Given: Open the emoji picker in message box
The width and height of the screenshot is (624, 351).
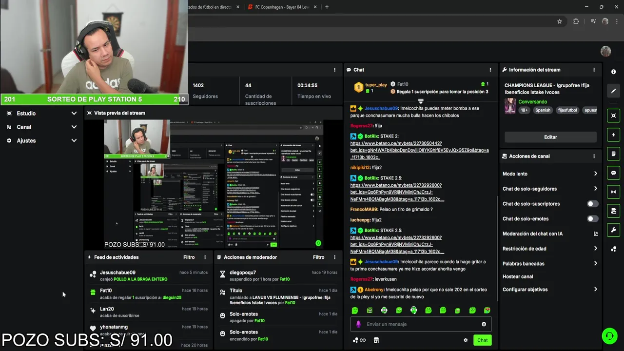Looking at the screenshot, I should tap(484, 324).
